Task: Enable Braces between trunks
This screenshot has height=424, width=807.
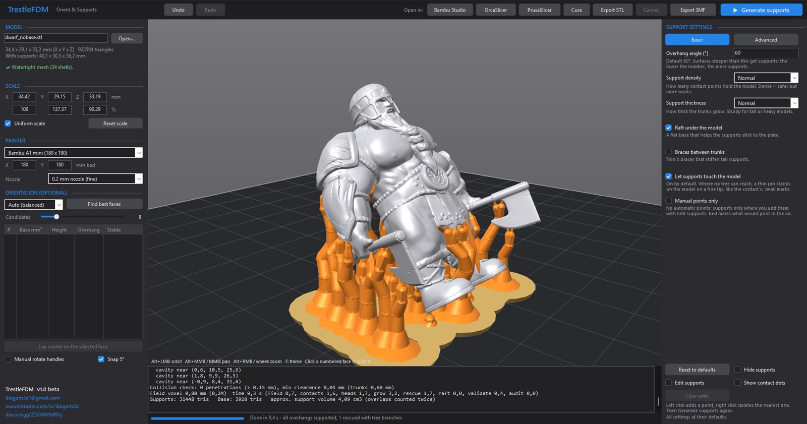Action: [669, 152]
